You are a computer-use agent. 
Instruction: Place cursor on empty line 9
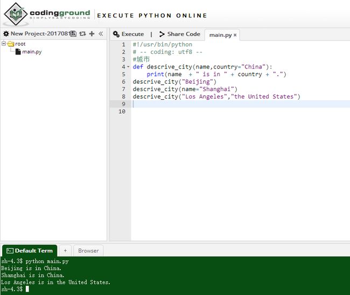point(240,104)
